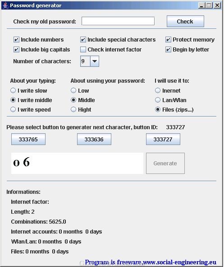The height and width of the screenshot is (267, 224).
Task: Click button labeled 333765
Action: 28,139
